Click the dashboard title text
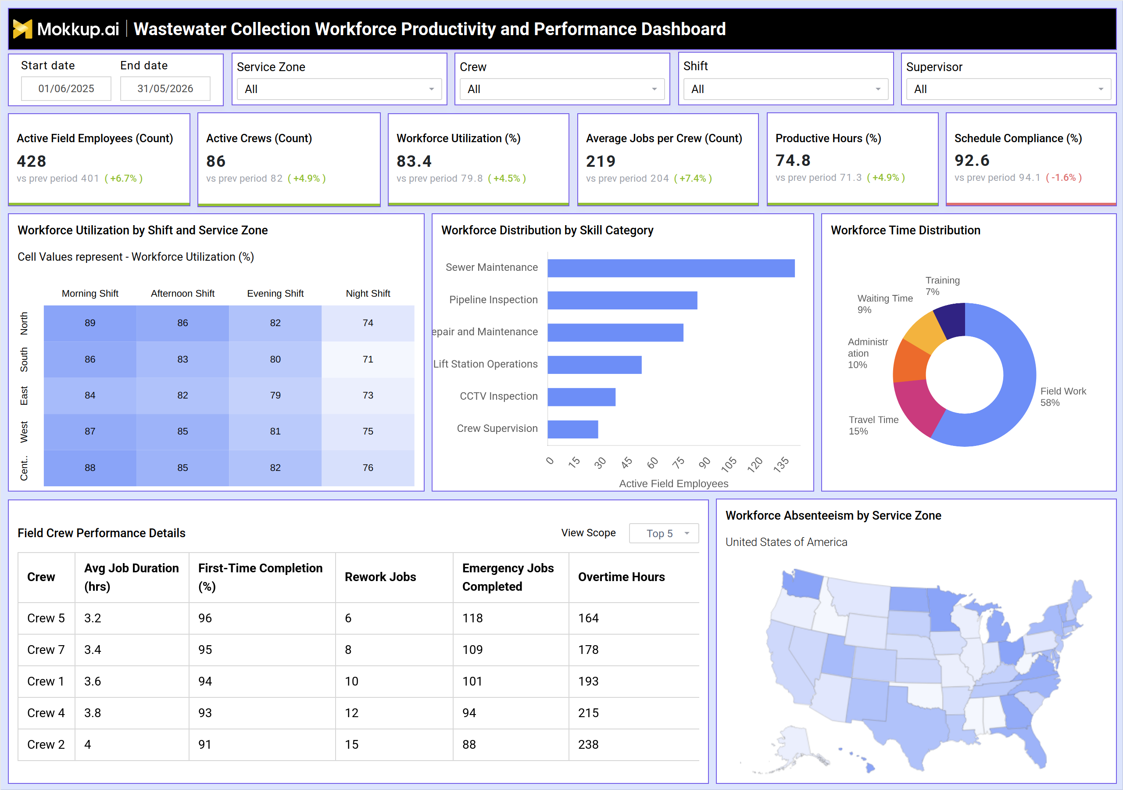Image resolution: width=1123 pixels, height=790 pixels. click(x=429, y=29)
